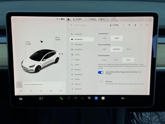
Task: Open the Profile dropdown in settings header
Action: (114, 25)
